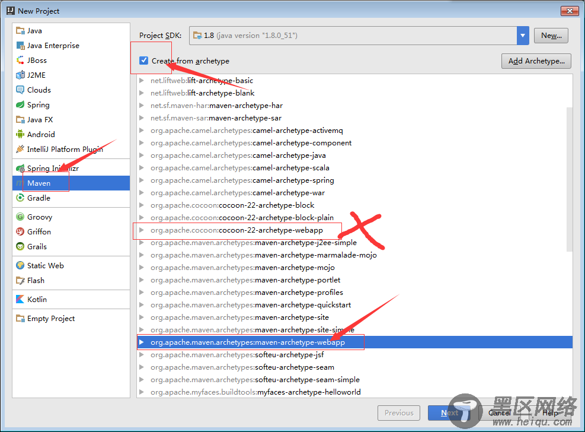Pick the Gradle project icon

point(20,198)
